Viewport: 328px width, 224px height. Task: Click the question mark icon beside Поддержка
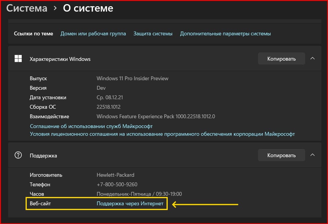coord(18,155)
